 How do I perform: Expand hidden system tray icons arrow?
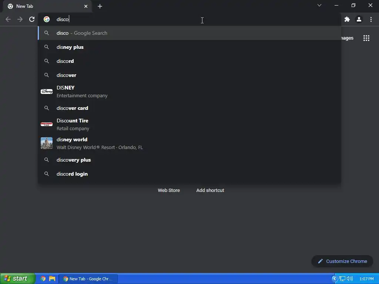tap(335, 279)
